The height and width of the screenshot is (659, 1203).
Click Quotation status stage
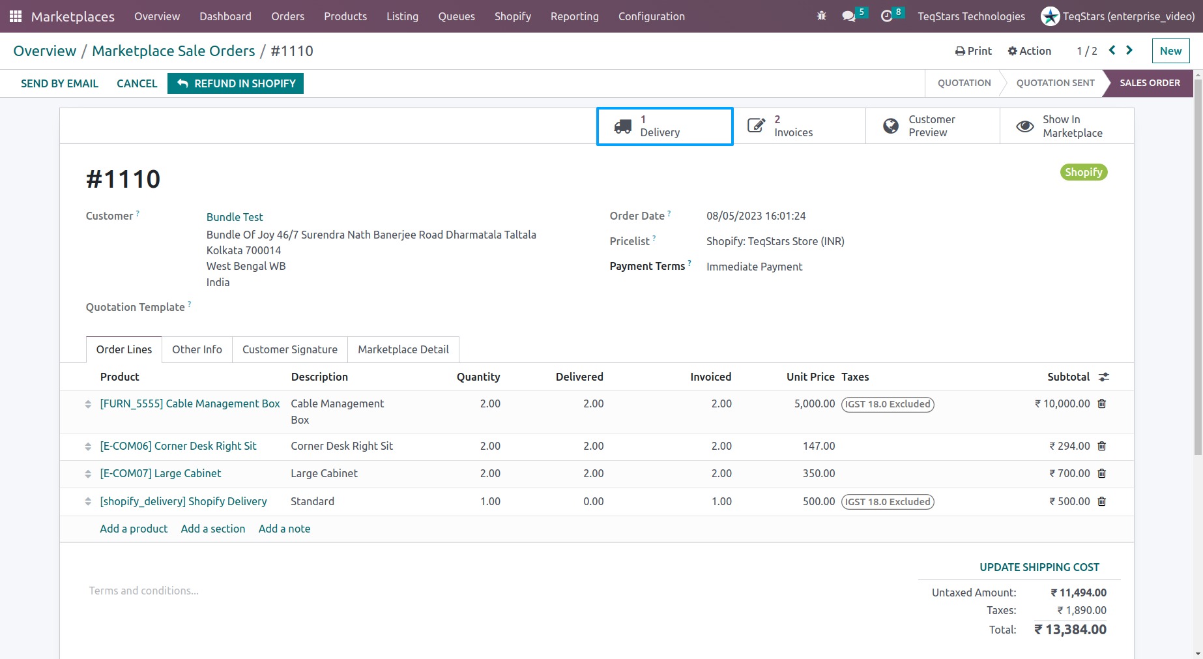point(964,83)
